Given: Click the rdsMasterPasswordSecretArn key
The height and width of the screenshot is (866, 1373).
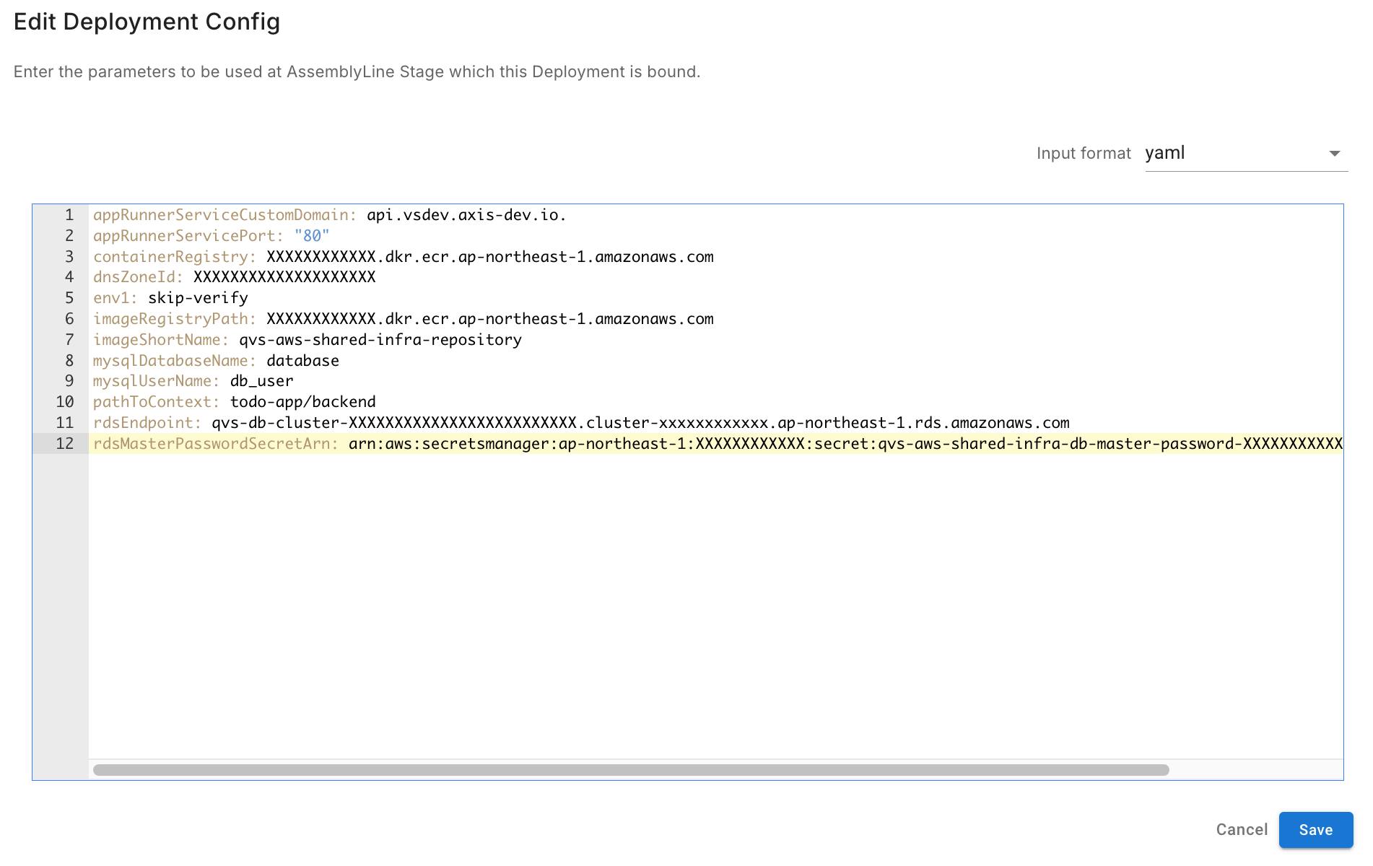Looking at the screenshot, I should 215,444.
